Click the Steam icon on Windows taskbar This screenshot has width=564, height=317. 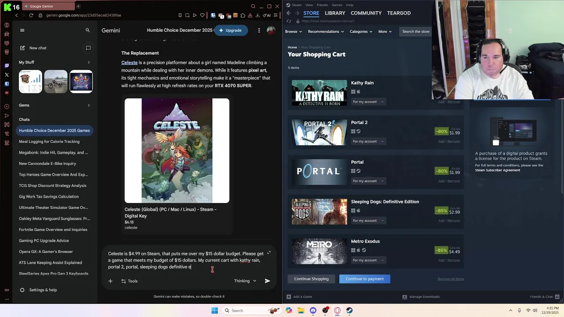click(349, 310)
